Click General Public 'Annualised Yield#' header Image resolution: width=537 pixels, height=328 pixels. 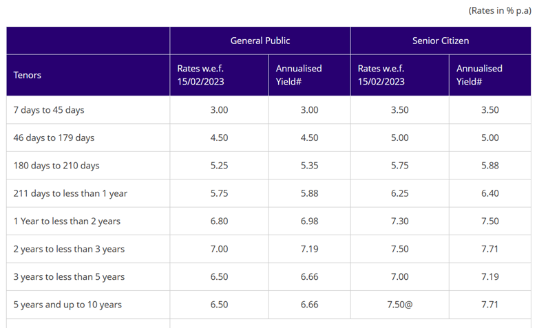(x=299, y=75)
